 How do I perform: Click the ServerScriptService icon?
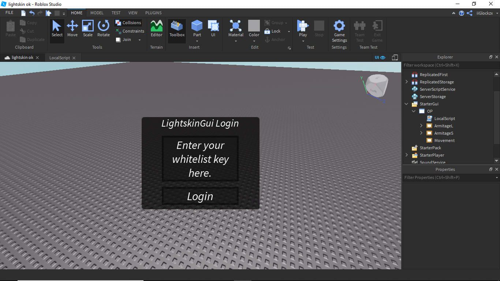415,89
